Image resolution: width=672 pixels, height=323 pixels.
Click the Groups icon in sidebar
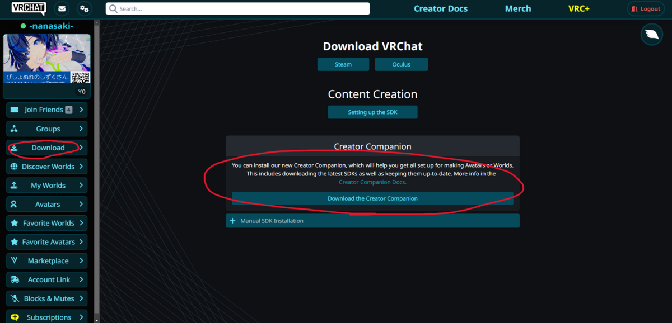[x=15, y=129]
